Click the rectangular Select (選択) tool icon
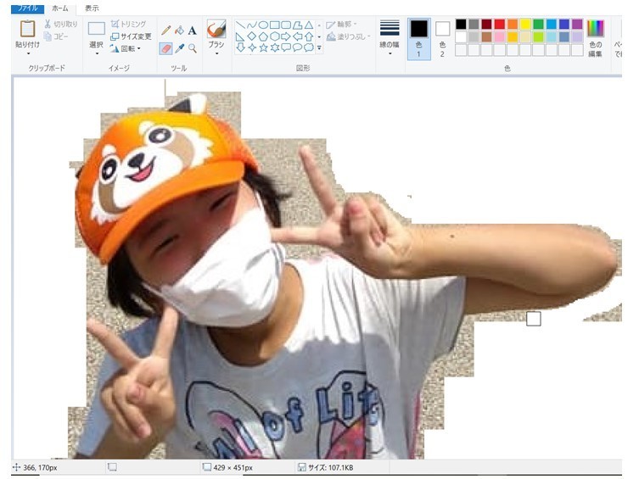Image resolution: width=639 pixels, height=479 pixels. click(97, 29)
